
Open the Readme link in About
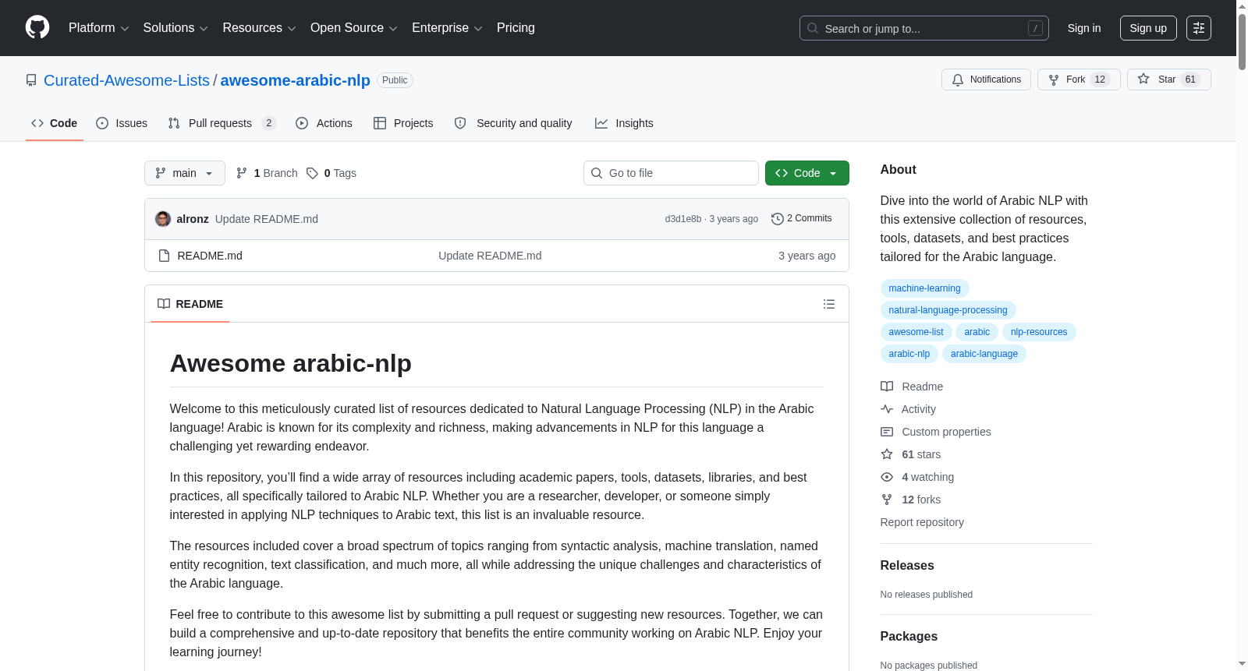[x=912, y=387]
